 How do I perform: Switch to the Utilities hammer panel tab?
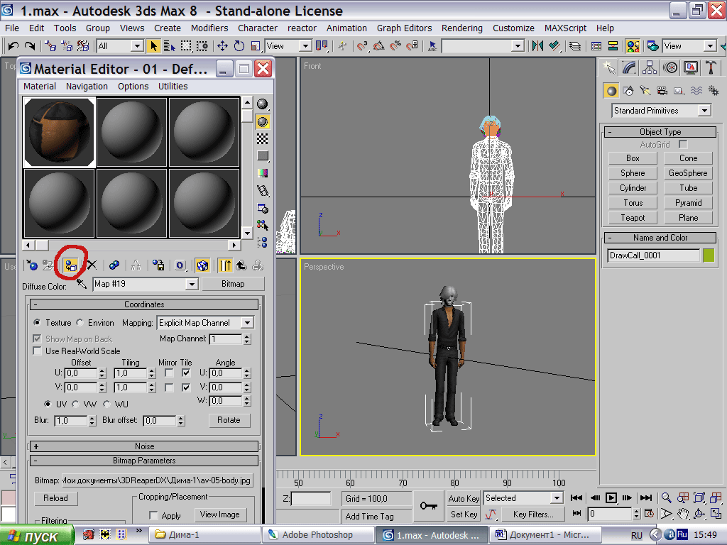click(x=711, y=68)
